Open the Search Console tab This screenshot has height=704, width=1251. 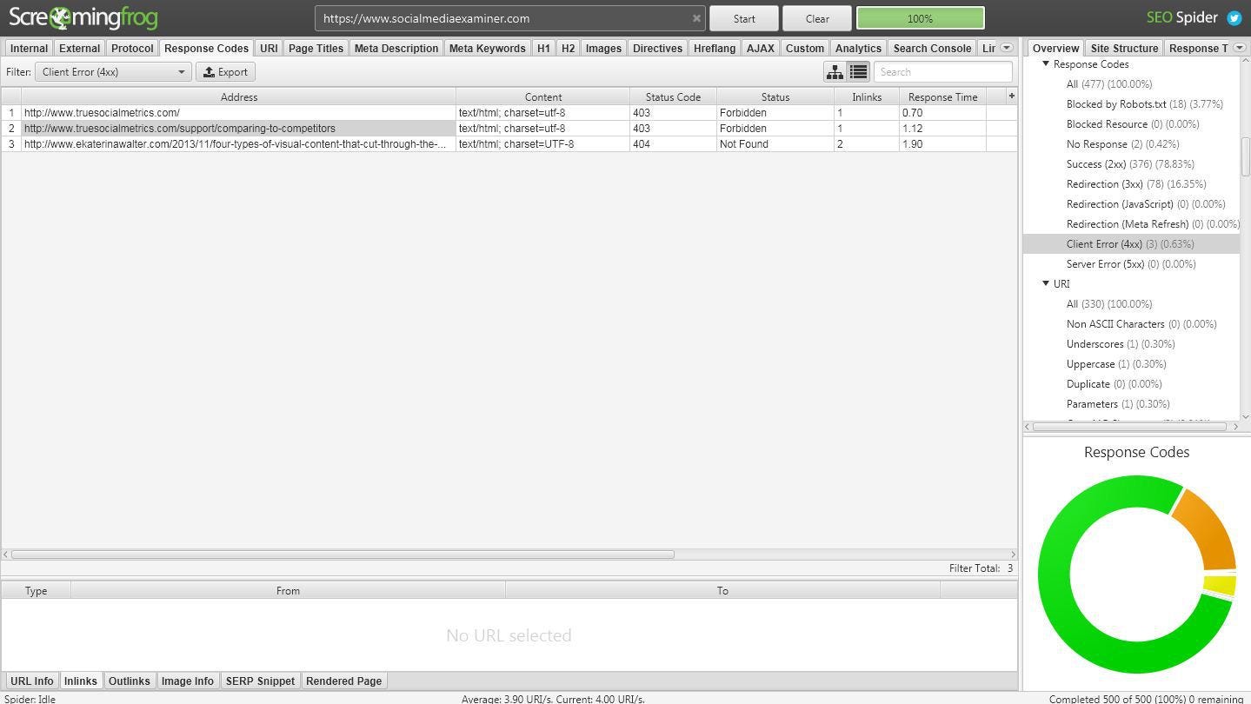[x=932, y=49]
